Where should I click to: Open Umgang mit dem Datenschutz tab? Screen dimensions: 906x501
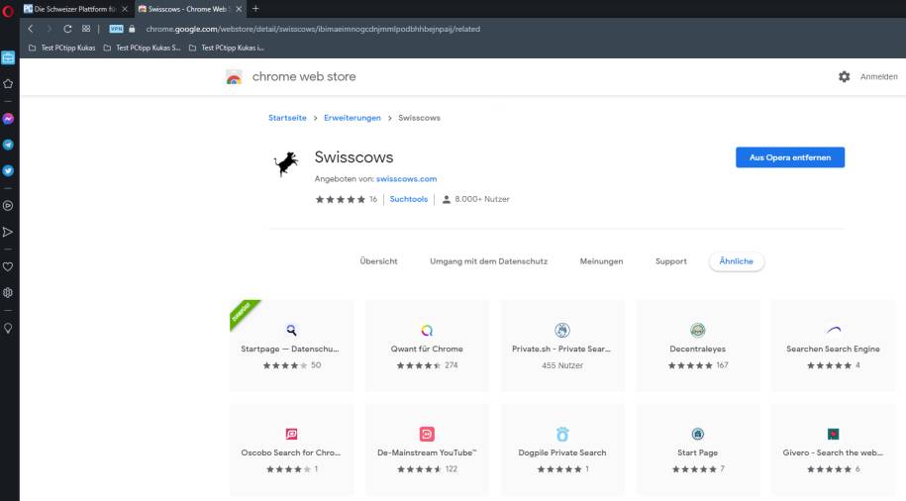[488, 261]
